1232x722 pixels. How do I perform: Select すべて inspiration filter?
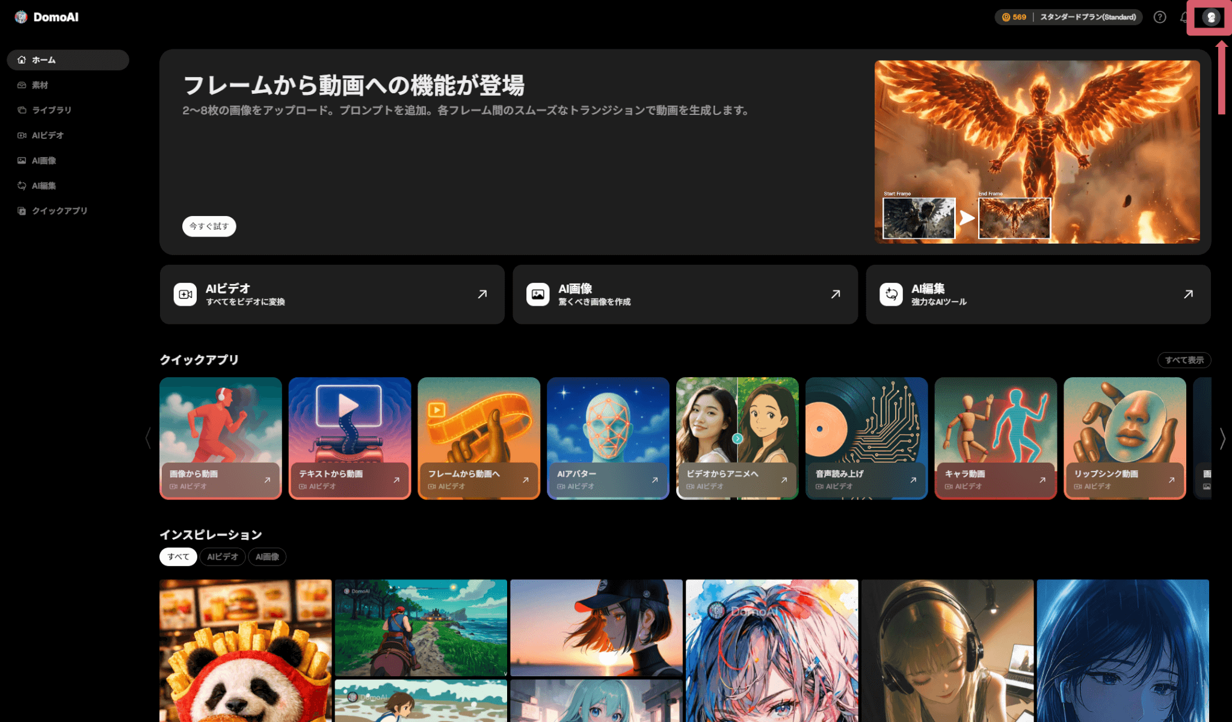[178, 557]
